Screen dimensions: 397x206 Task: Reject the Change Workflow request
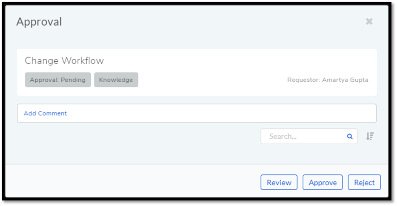pyautogui.click(x=364, y=182)
